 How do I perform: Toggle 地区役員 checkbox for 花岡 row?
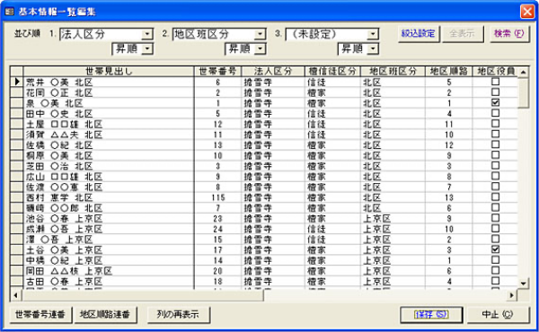pos(495,92)
